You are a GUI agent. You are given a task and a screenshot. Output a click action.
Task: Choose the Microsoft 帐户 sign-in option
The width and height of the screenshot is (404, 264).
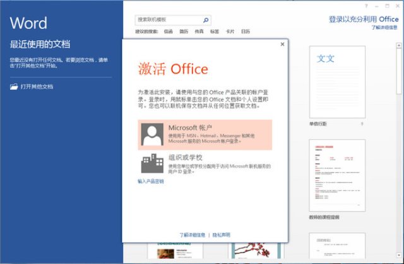[x=205, y=135]
